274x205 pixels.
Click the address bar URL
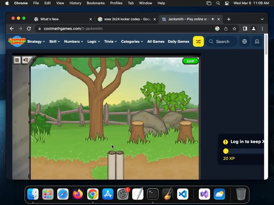pyautogui.click(x=73, y=29)
